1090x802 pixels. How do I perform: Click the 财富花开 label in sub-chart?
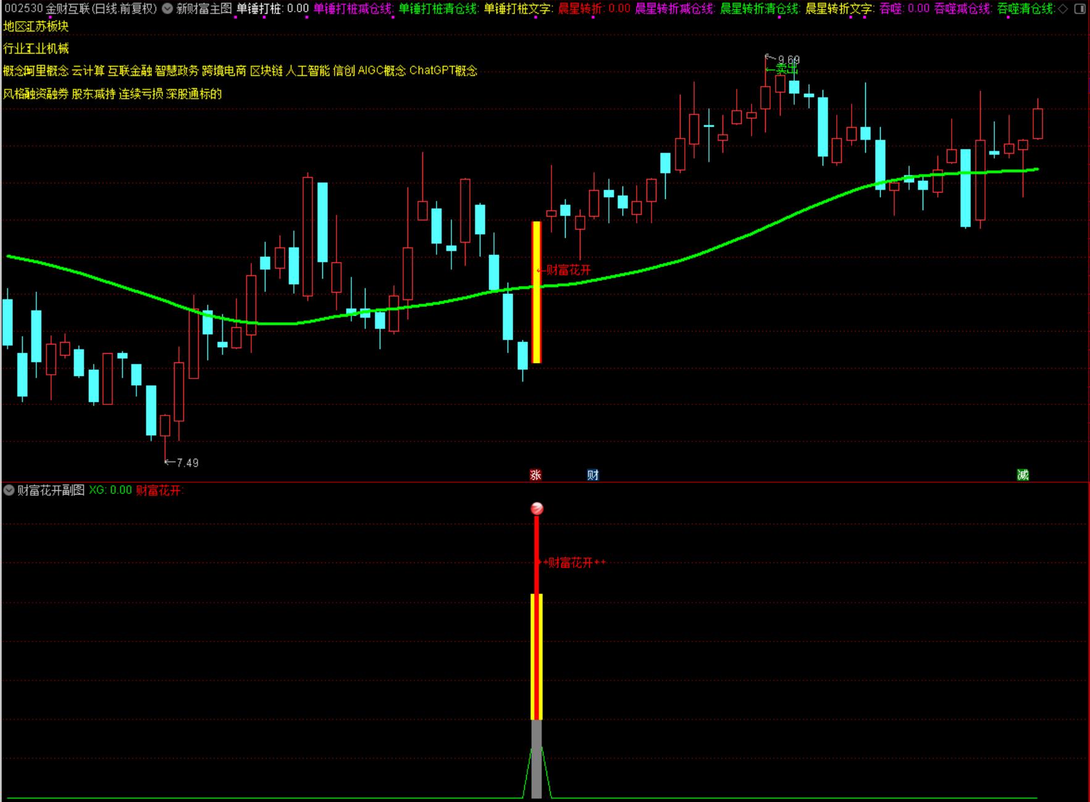point(571,562)
